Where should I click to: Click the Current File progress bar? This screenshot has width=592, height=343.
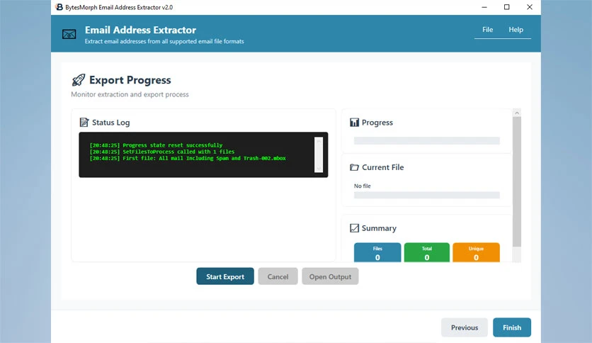pyautogui.click(x=426, y=195)
